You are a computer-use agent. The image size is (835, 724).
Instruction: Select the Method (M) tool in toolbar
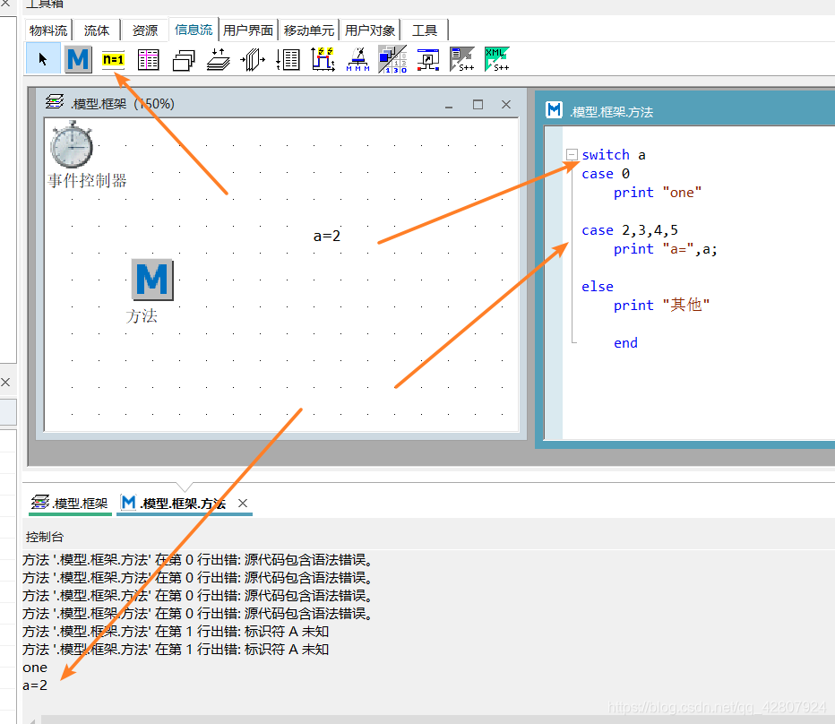(78, 59)
